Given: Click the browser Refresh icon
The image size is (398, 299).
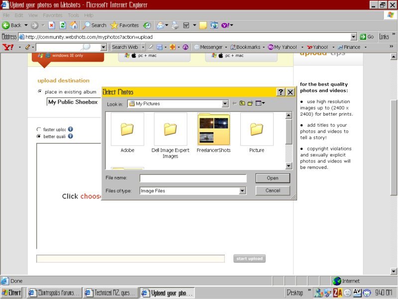Looking at the screenshot, I should (x=63, y=25).
